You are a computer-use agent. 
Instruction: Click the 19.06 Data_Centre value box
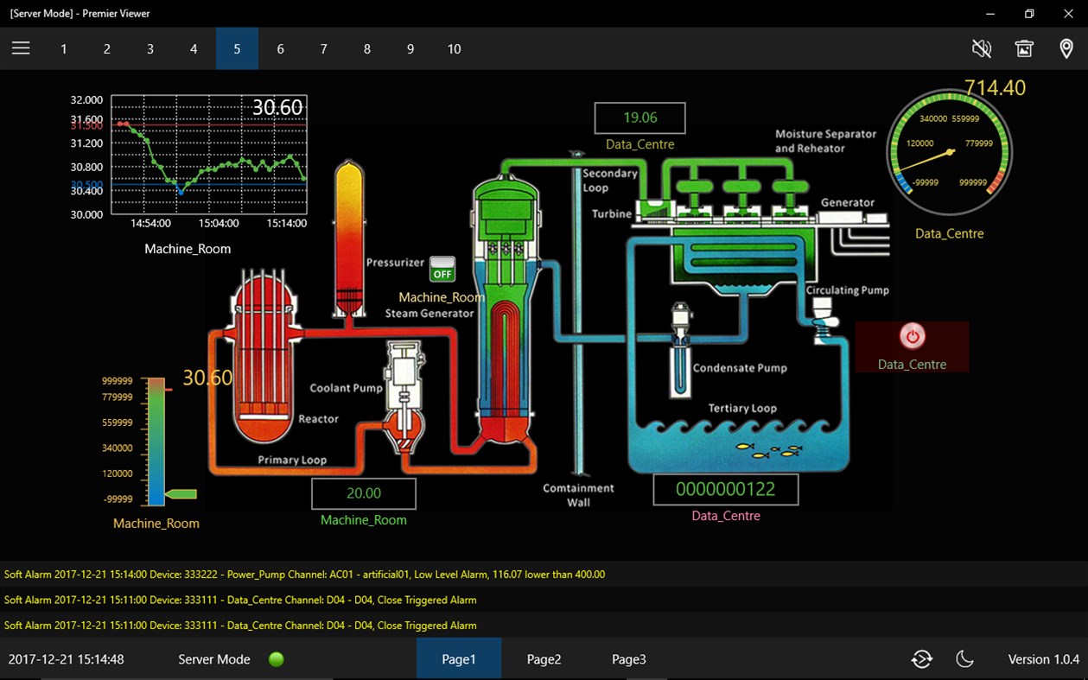640,118
